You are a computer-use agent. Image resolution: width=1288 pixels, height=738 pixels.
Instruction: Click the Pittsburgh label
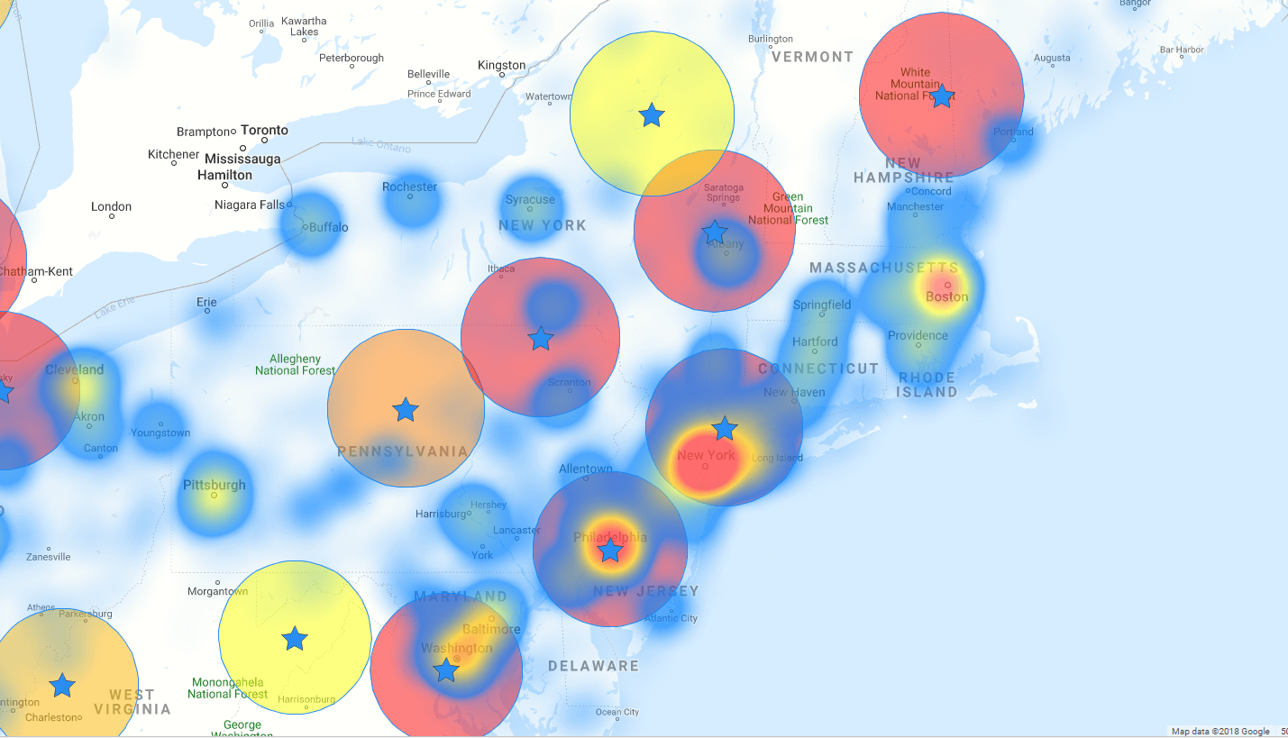point(215,485)
